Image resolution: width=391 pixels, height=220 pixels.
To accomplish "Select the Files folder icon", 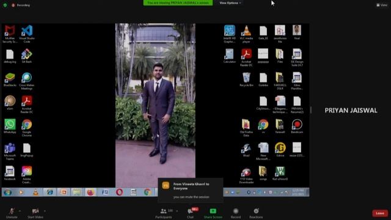I will tap(280, 56).
